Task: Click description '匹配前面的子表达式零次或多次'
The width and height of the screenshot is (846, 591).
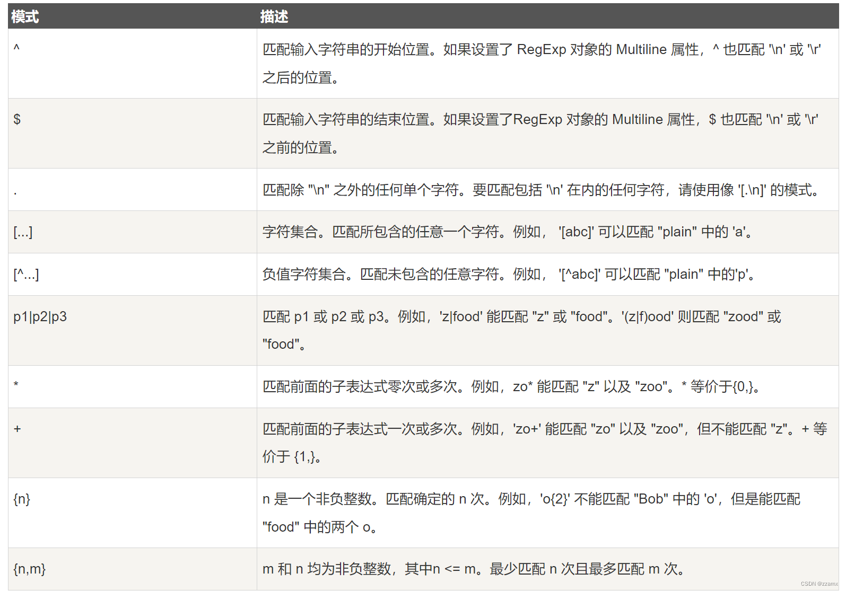Action: pyautogui.click(x=548, y=387)
